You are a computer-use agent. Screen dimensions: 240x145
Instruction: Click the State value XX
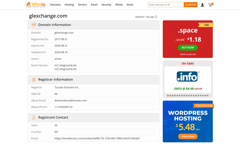(56, 125)
